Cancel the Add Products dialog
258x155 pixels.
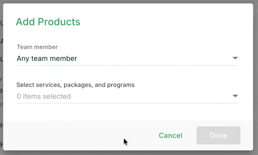point(171,135)
